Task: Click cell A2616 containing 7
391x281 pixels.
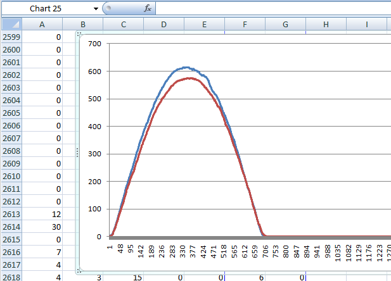Action: pos(42,253)
